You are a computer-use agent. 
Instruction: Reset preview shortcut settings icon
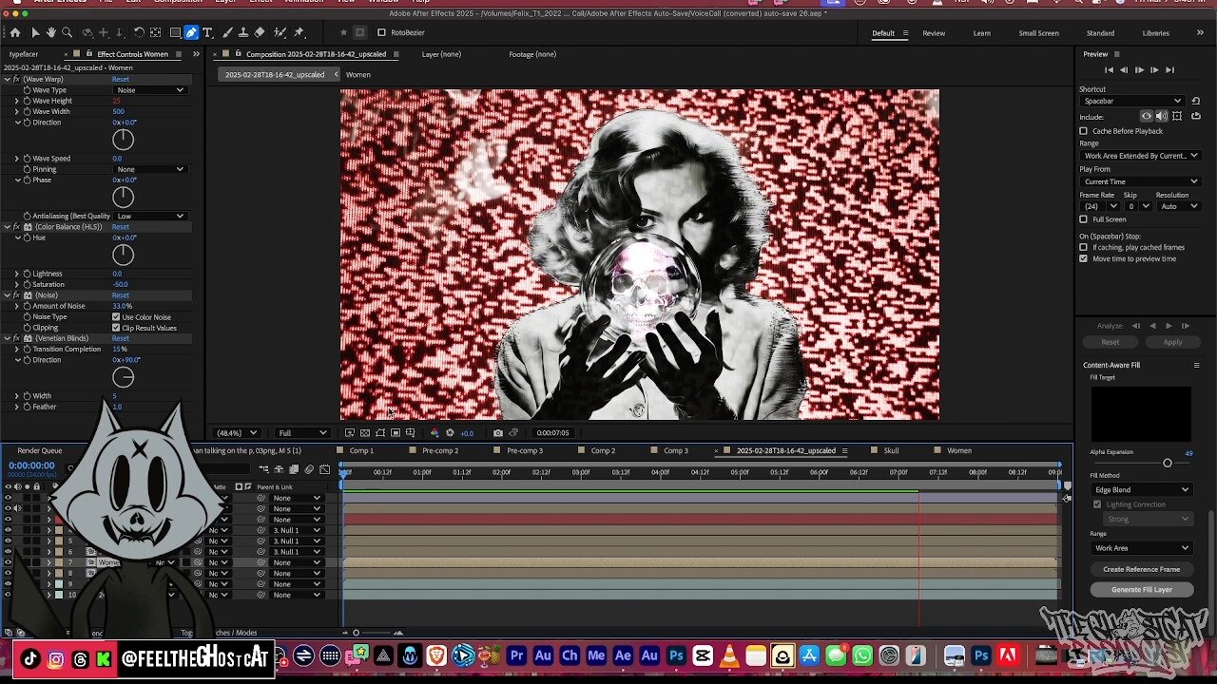click(x=1197, y=101)
